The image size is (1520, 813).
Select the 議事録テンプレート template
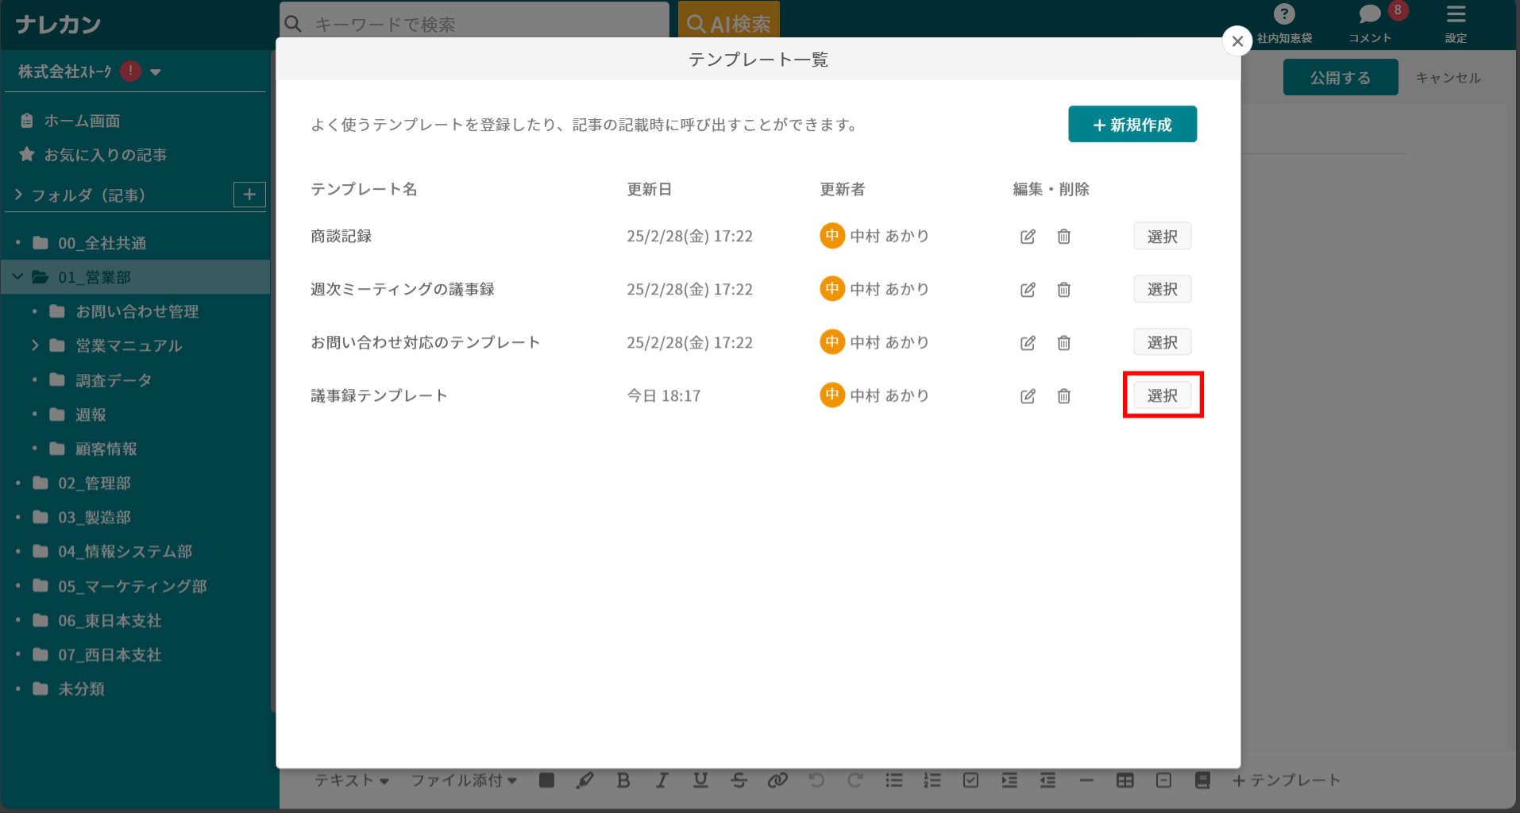(x=1162, y=395)
